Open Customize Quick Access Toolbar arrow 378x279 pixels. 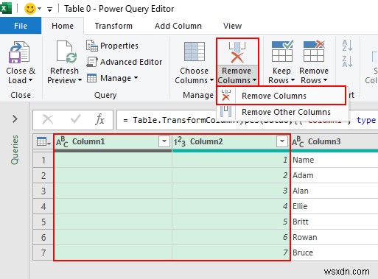click(49, 10)
